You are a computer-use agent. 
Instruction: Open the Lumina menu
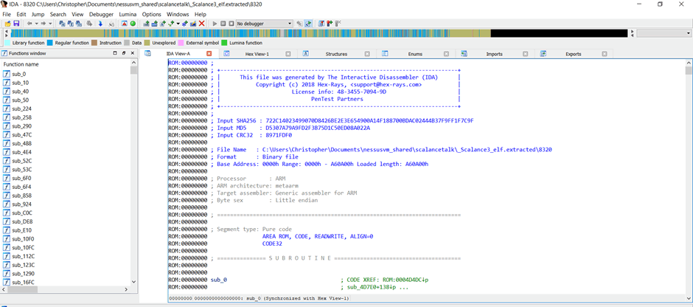click(x=128, y=14)
